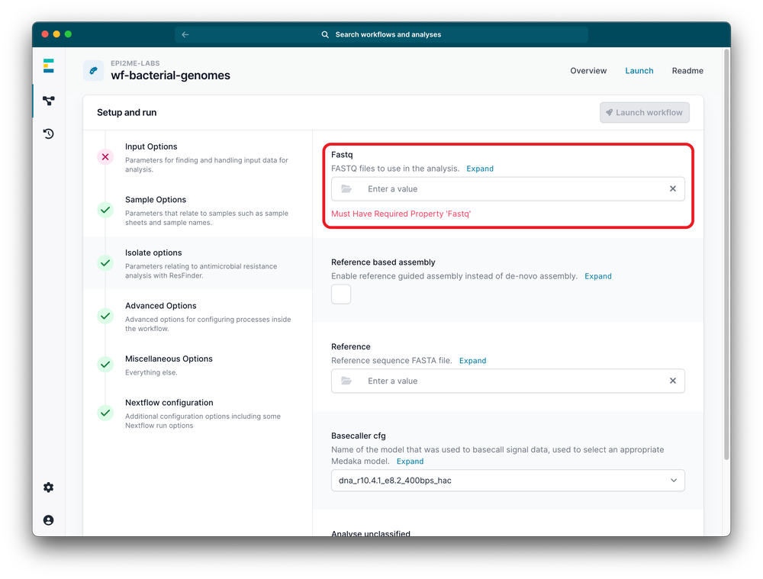The width and height of the screenshot is (763, 579).
Task: Select the Advanced Options section
Action: 198,317
